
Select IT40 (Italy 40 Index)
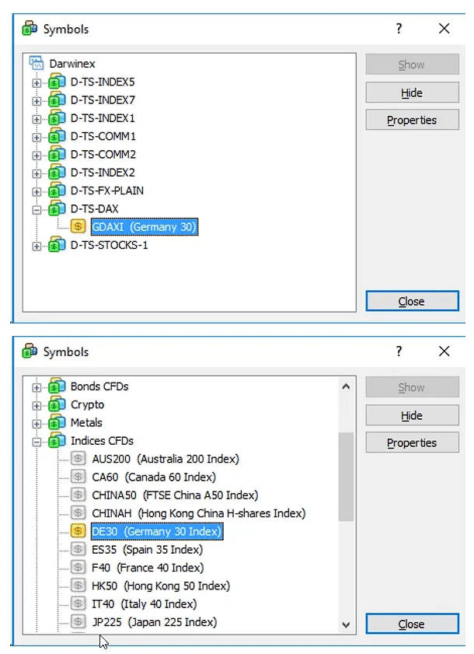point(145,604)
